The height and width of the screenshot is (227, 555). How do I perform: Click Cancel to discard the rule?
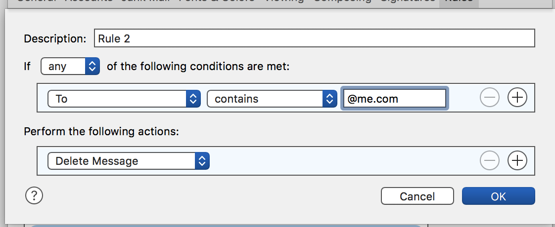pos(417,196)
